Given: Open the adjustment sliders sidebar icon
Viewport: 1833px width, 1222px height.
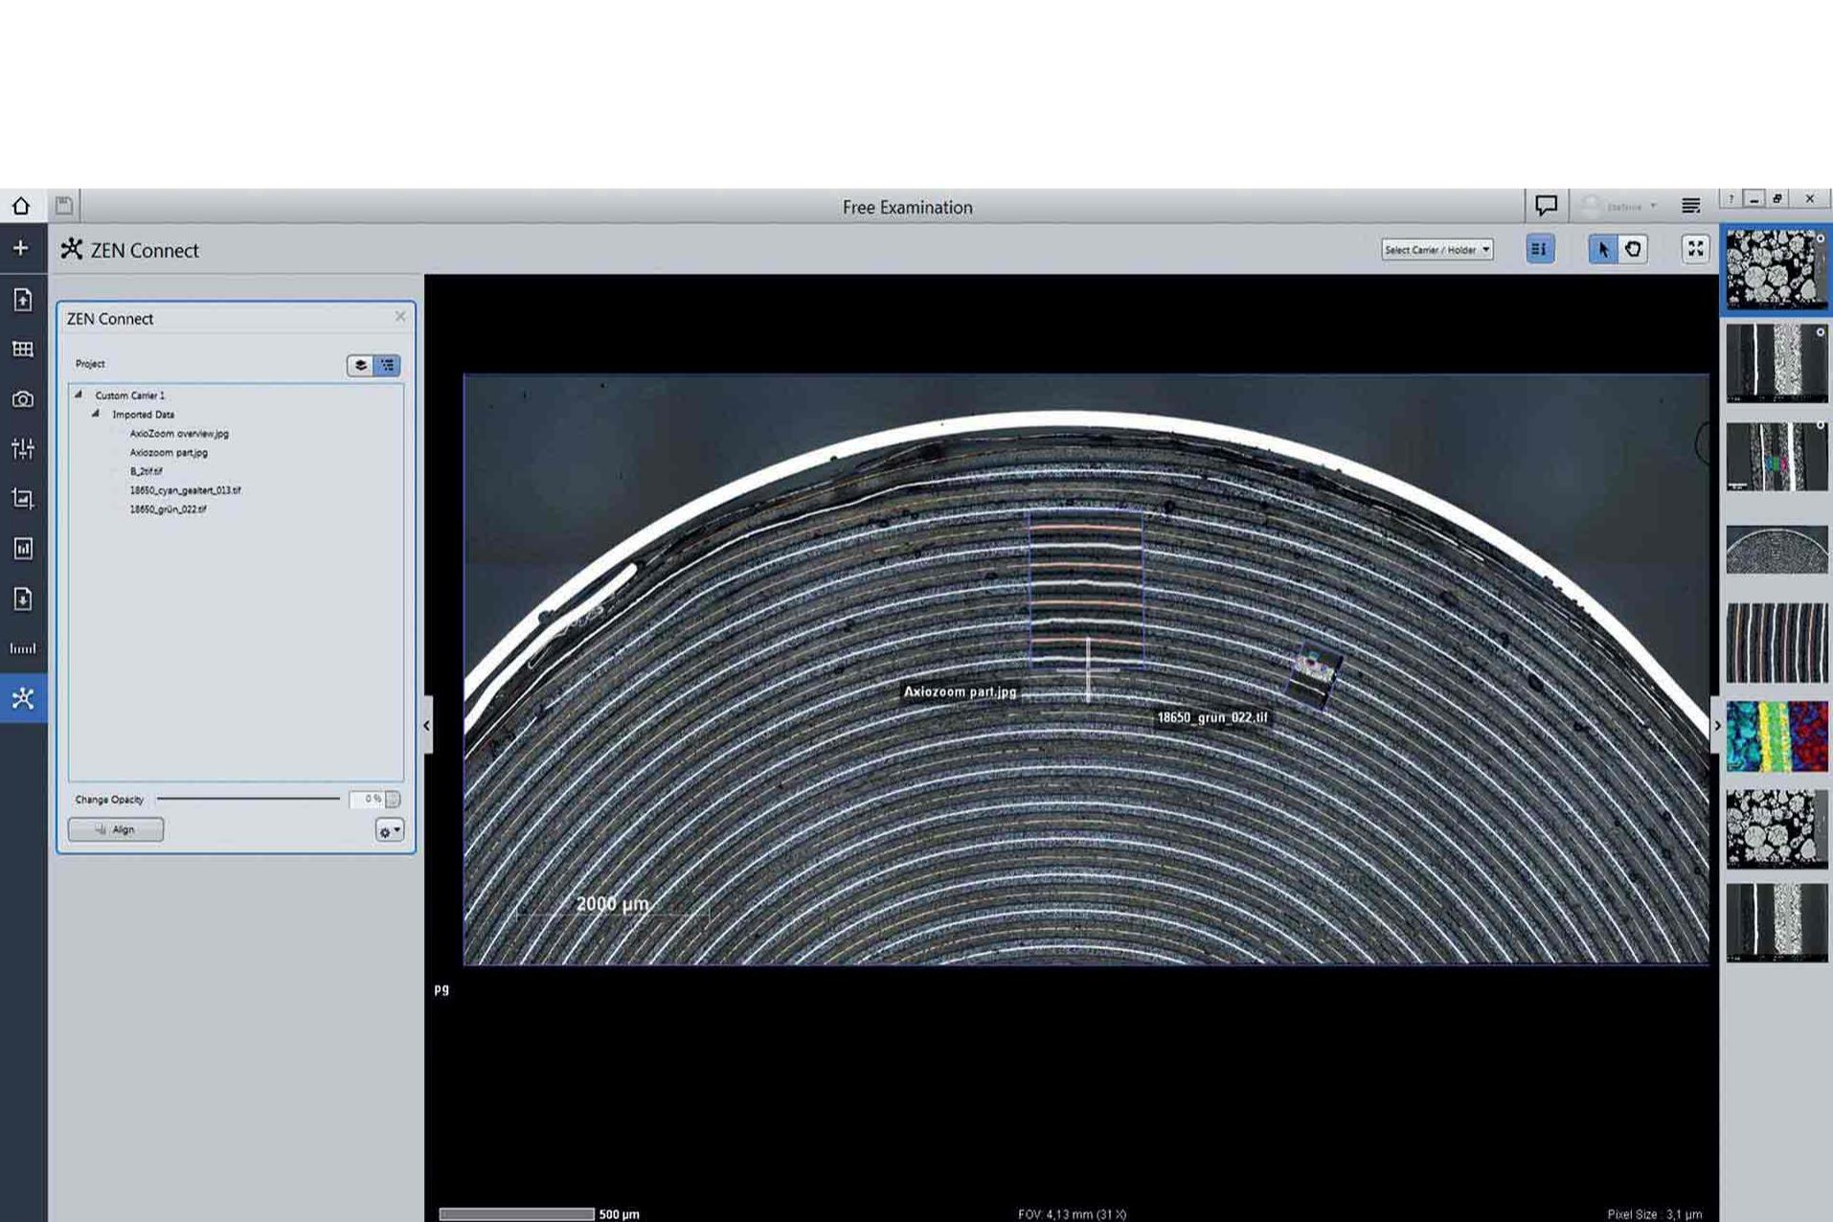Looking at the screenshot, I should coord(23,448).
